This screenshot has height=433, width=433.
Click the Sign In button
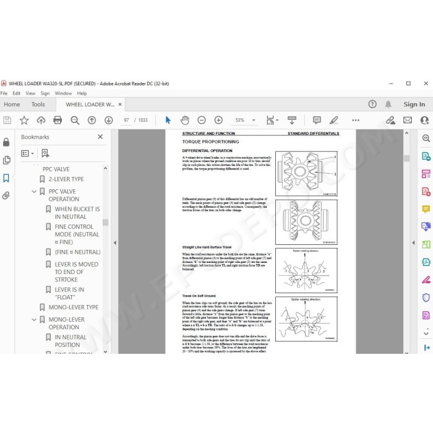click(414, 105)
